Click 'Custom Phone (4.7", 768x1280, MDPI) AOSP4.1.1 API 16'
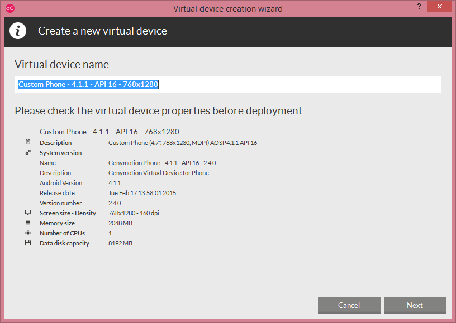This screenshot has height=323, width=456. 183,143
